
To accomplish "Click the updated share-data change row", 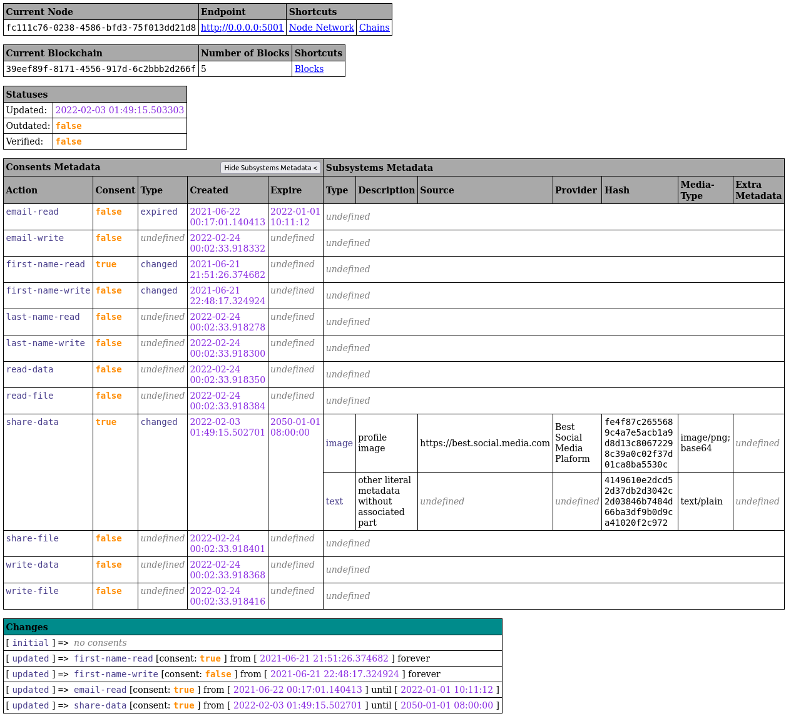I will [253, 705].
